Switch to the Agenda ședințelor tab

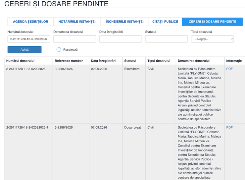30,22
